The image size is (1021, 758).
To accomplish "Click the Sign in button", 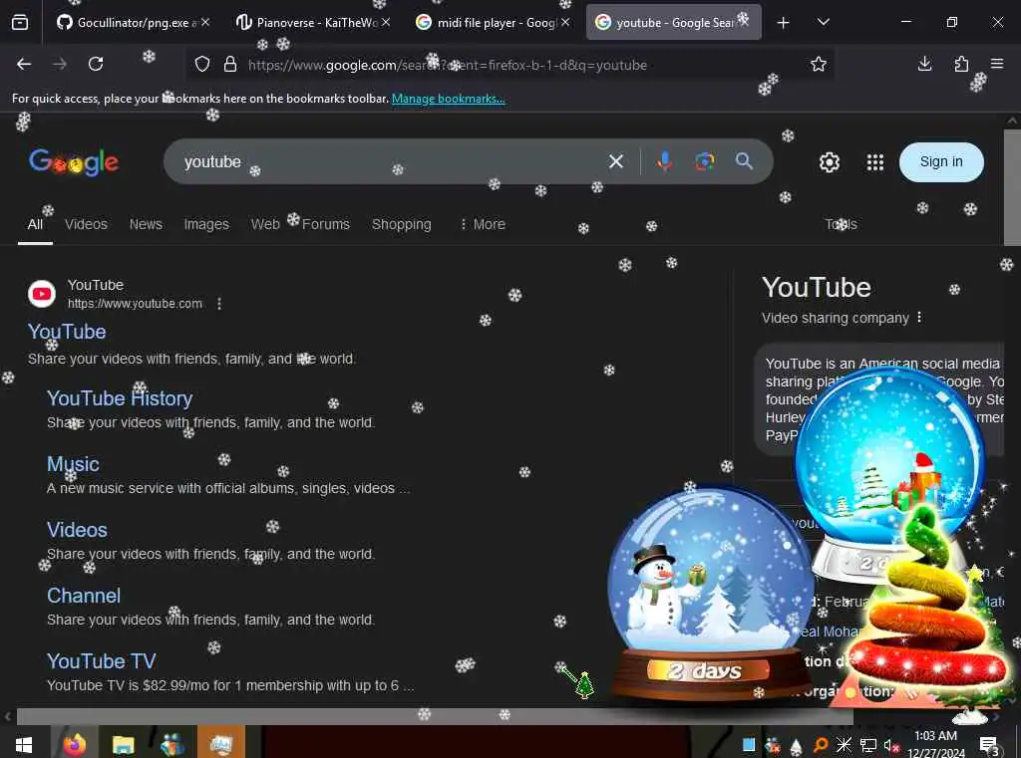I will (941, 162).
